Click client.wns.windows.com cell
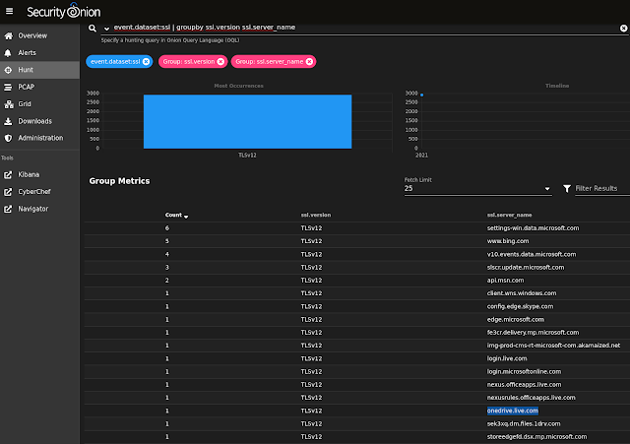This screenshot has width=630, height=444. click(522, 293)
